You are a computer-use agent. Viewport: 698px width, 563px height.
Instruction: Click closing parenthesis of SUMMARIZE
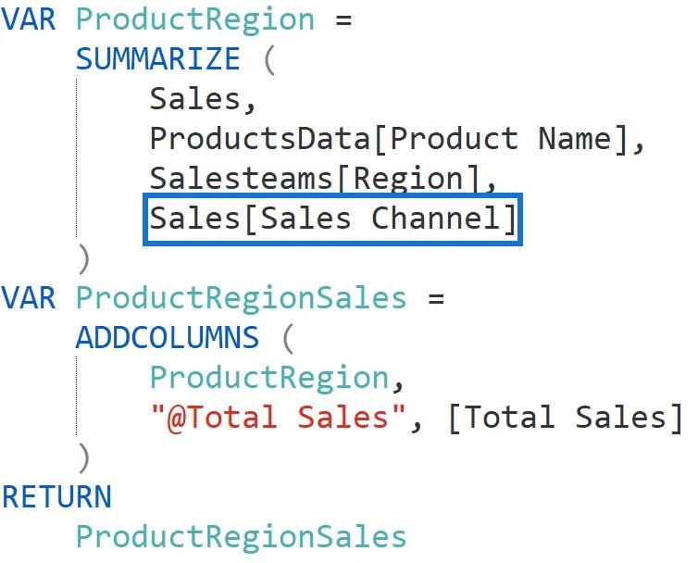83,258
